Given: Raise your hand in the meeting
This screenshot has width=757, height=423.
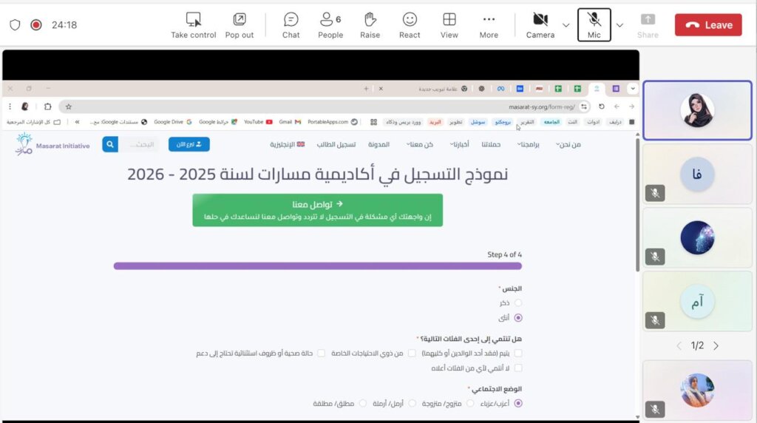Looking at the screenshot, I should 370,20.
